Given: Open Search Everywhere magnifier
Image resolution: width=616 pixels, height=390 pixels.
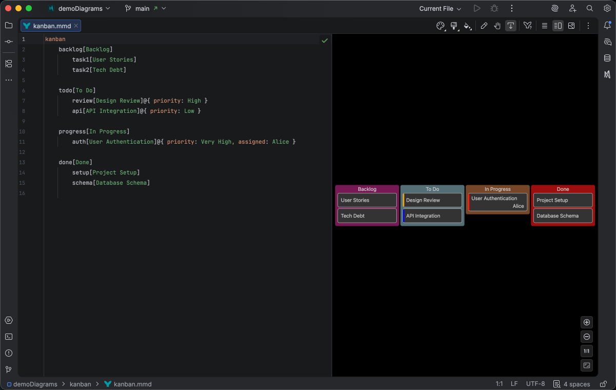Looking at the screenshot, I should point(590,8).
